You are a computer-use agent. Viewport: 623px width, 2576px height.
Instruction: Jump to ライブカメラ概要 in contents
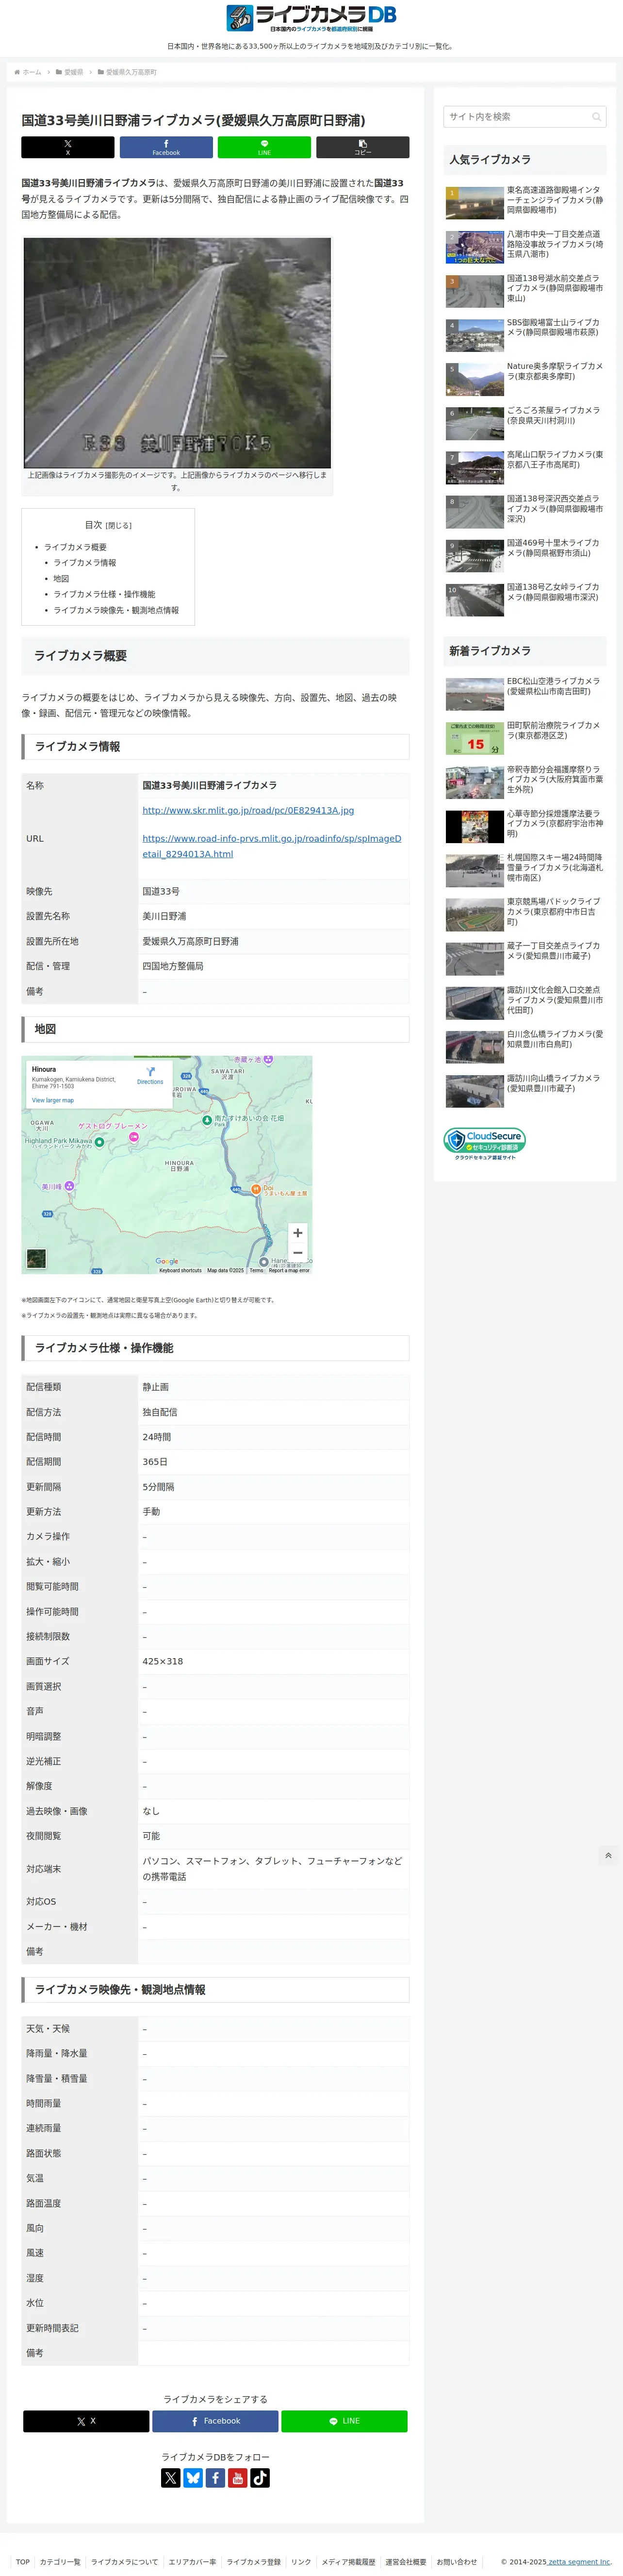click(75, 547)
